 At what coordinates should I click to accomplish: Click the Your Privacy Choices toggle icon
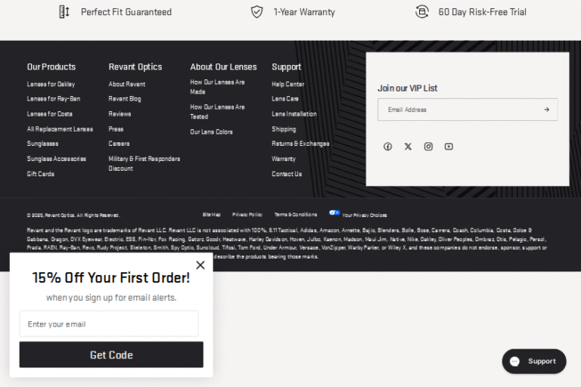334,213
